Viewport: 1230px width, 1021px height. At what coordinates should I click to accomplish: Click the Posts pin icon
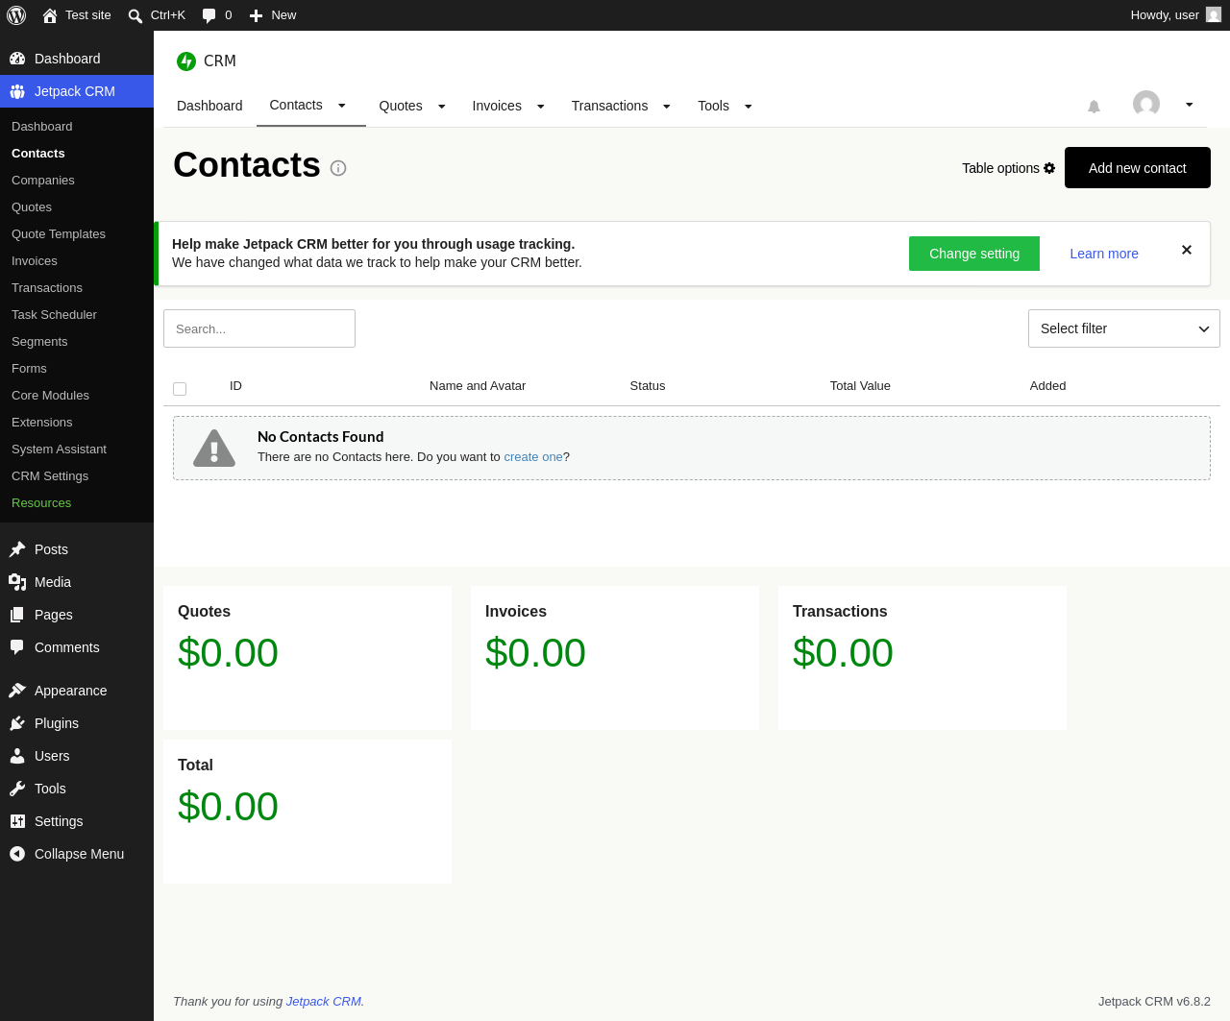pos(17,549)
